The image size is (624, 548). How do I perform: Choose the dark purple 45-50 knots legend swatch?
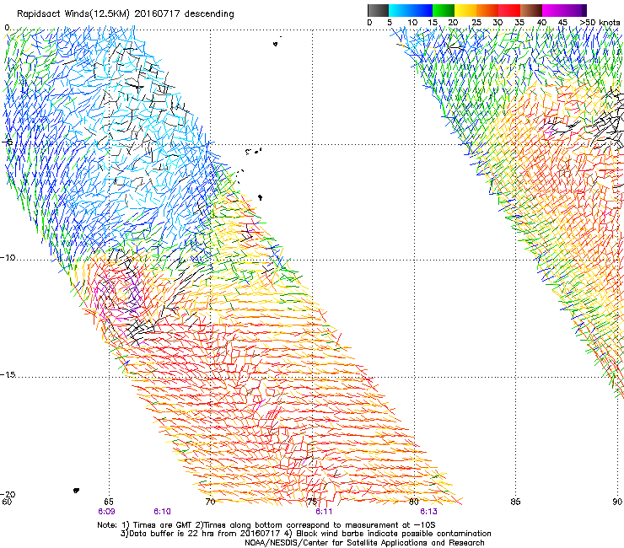(575, 10)
